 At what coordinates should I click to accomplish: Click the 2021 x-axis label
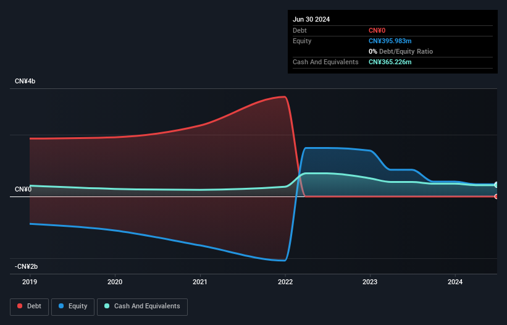click(x=200, y=282)
